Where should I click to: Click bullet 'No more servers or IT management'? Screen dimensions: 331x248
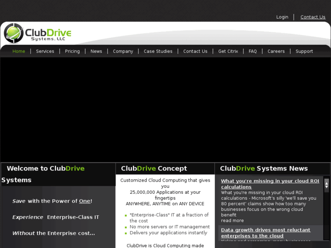coord(170,227)
